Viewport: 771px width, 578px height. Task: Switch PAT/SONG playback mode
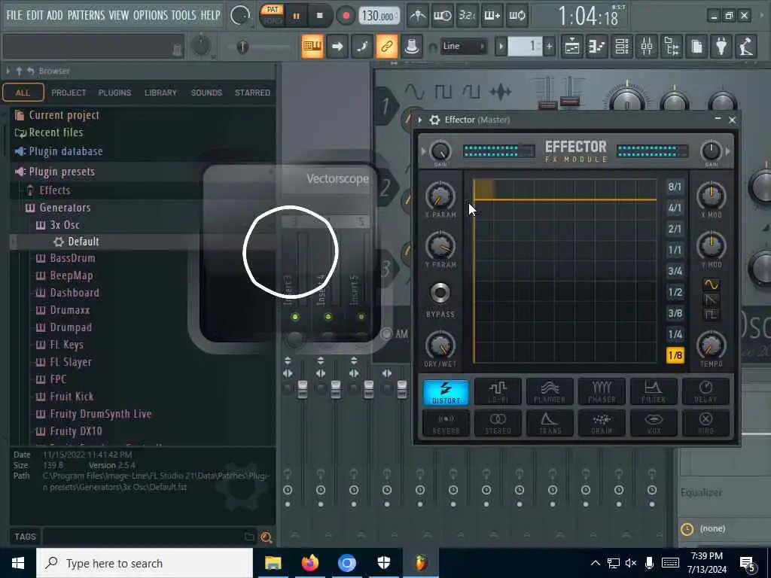pyautogui.click(x=273, y=15)
